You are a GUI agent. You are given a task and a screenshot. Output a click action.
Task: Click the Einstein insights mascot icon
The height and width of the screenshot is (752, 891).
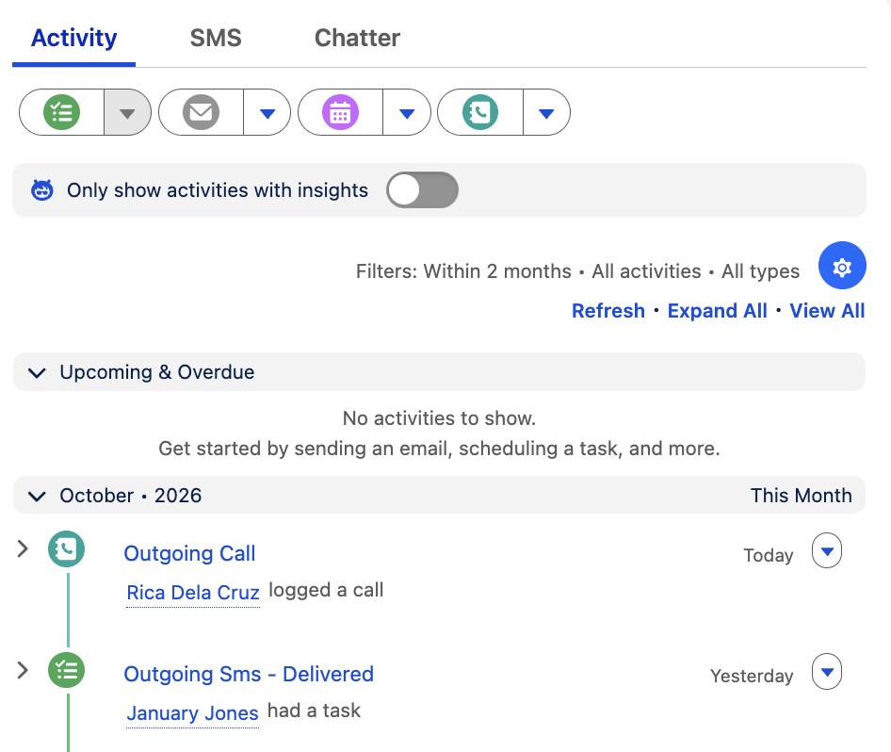(42, 189)
